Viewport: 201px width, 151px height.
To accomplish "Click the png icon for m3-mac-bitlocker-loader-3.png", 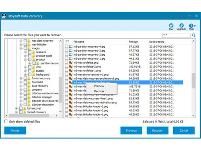I will coord(70,106).
